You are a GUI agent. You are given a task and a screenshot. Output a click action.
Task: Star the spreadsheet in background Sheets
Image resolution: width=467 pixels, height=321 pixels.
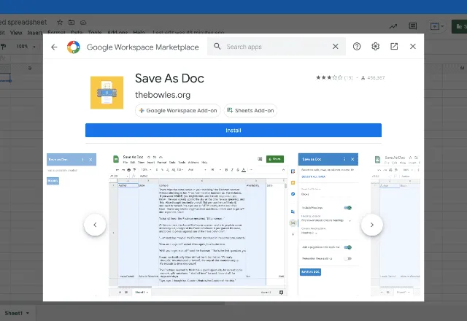pyautogui.click(x=60, y=23)
